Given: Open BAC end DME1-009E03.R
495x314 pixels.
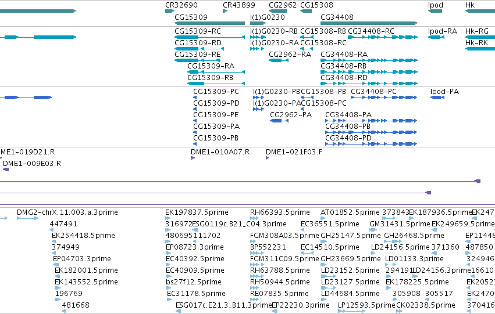Looking at the screenshot, I should (6, 169).
